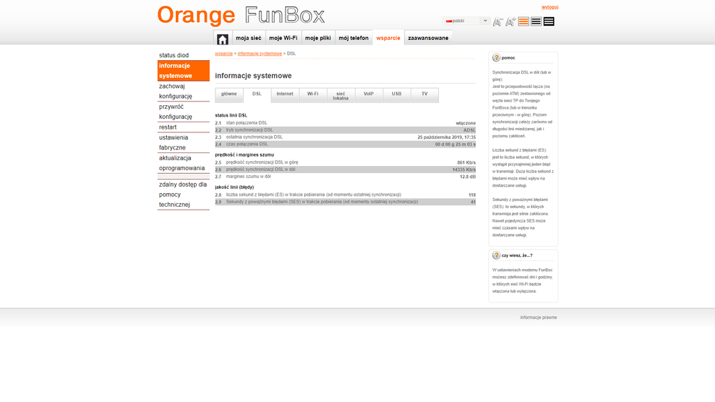This screenshot has width=715, height=402.
Task: Click the errored seconds value '118'
Action: coord(472,195)
